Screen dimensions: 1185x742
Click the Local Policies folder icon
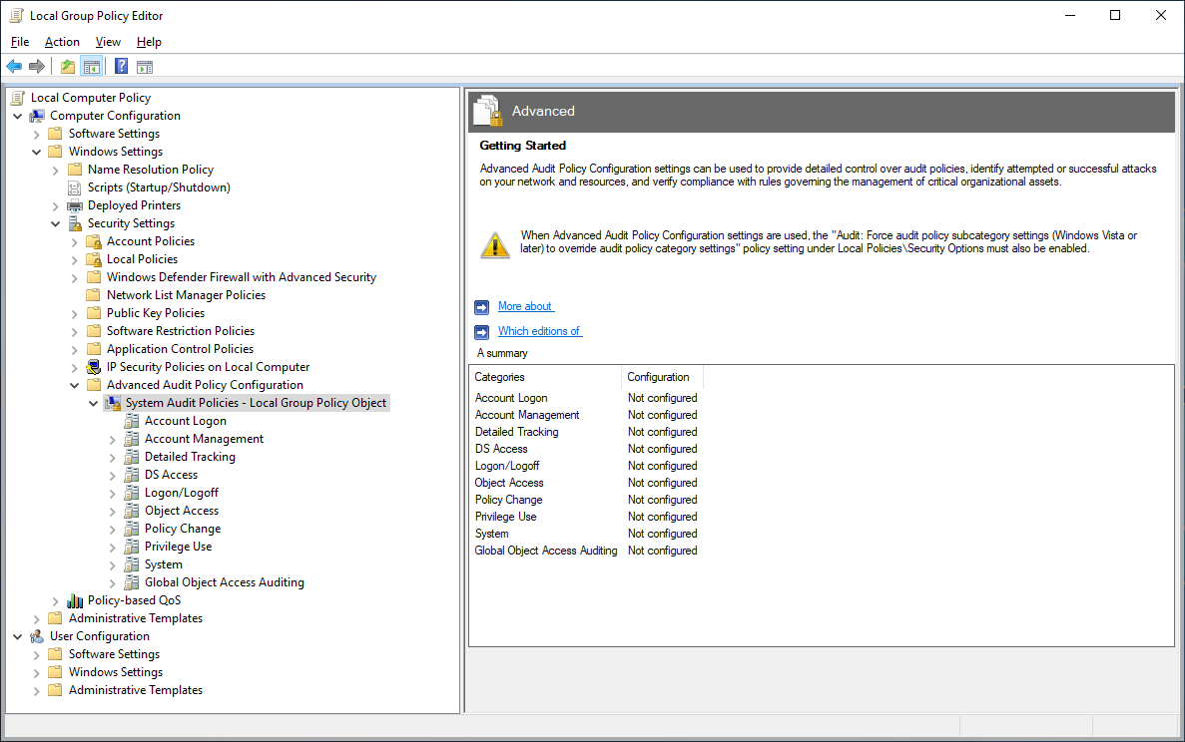[x=94, y=259]
